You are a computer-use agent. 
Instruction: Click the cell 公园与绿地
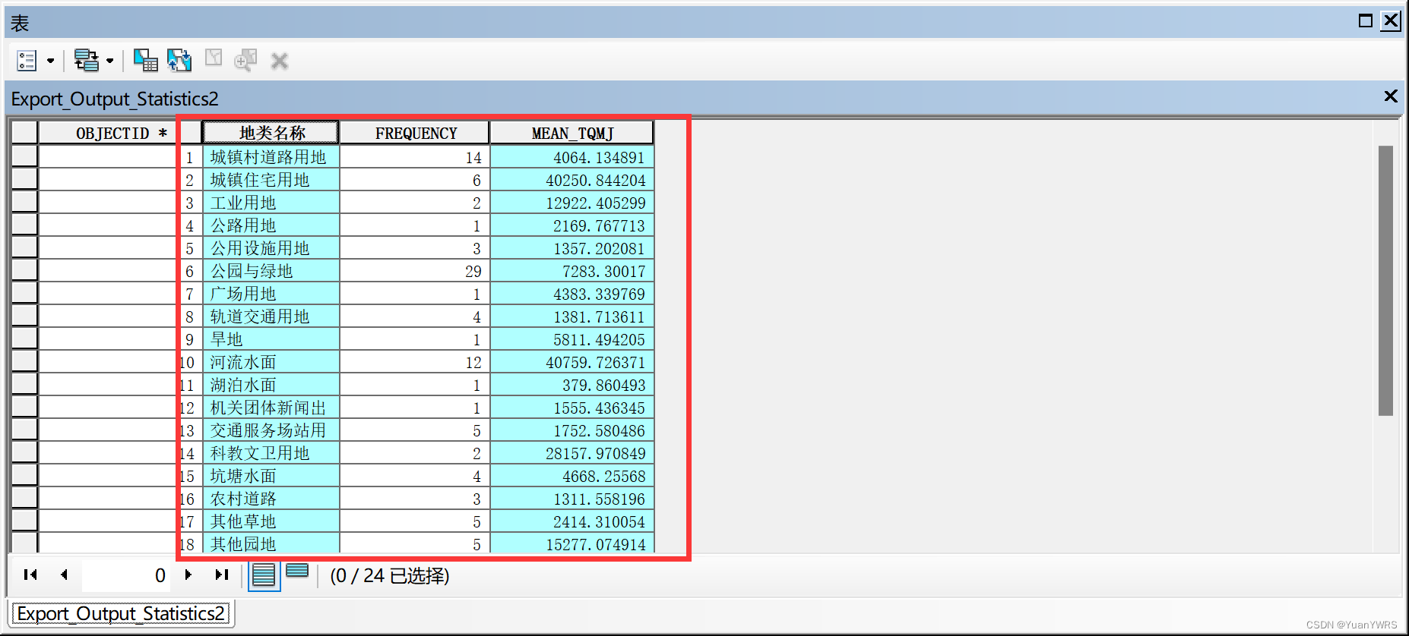271,271
